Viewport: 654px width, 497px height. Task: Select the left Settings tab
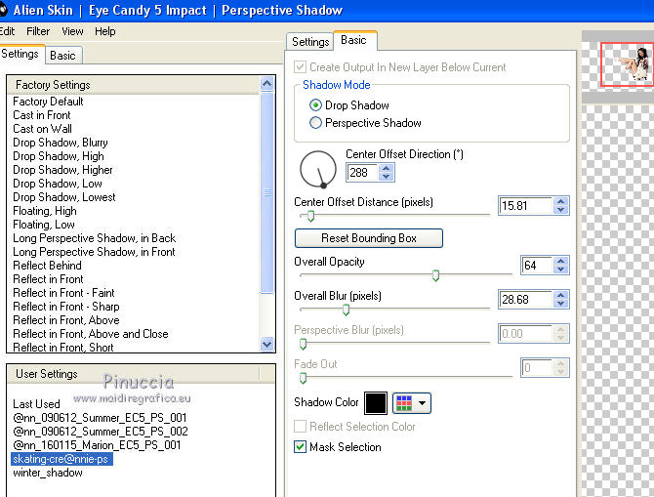(x=20, y=54)
